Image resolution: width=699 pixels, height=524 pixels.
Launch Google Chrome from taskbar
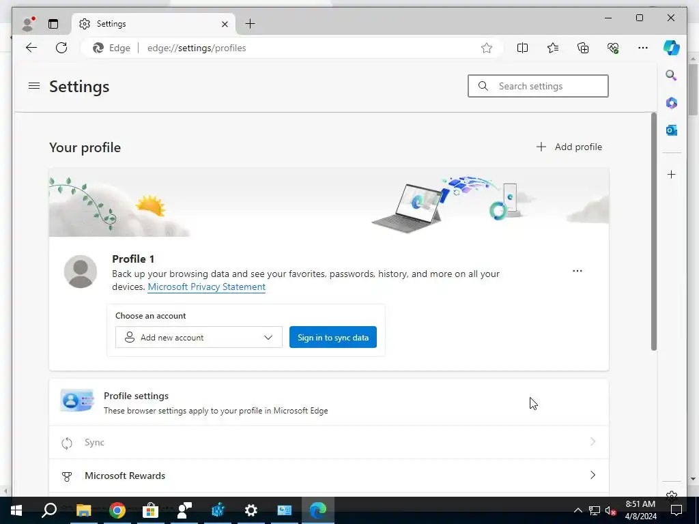(x=117, y=510)
